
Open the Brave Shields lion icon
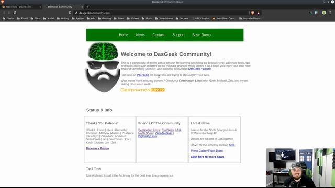click(x=252, y=13)
